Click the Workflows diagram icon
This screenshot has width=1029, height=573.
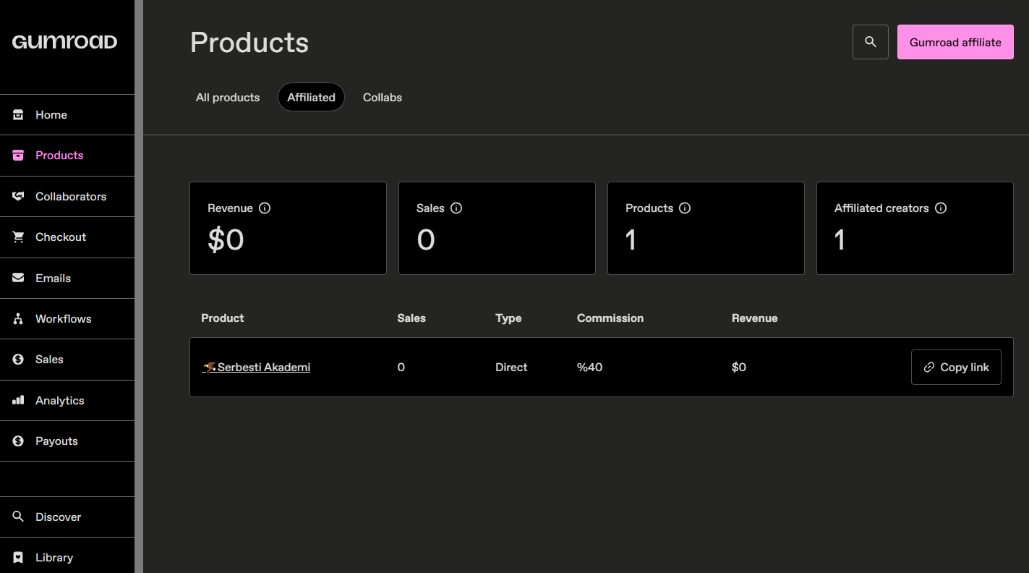tap(18, 318)
